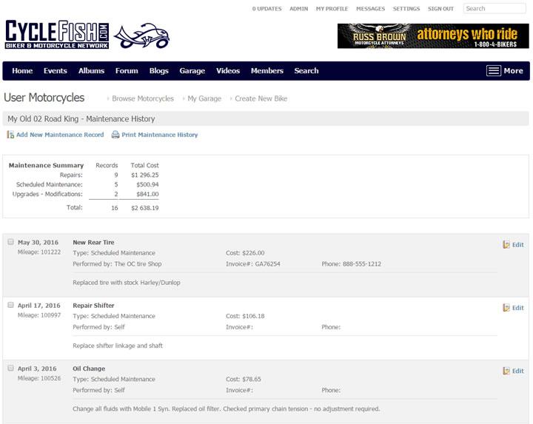Click the Replace shifter linkage and shaft note
Image resolution: width=533 pixels, height=424 pixels.
tap(118, 346)
